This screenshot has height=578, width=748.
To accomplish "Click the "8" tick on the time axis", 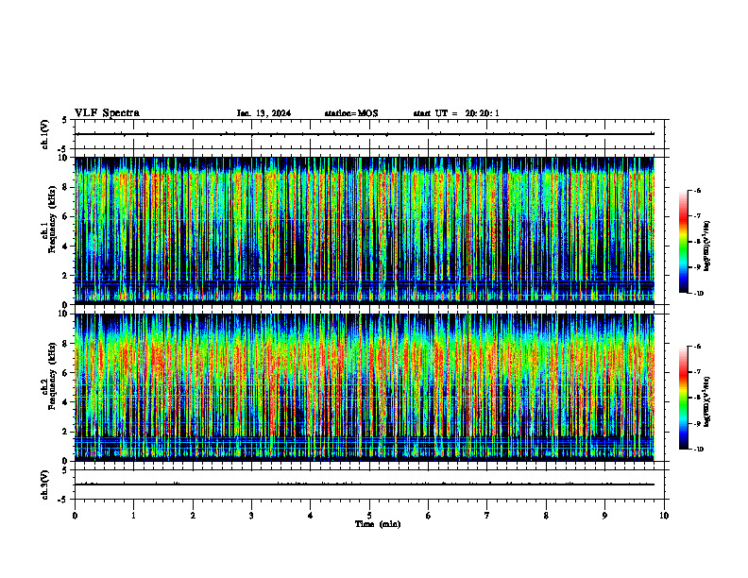I will pos(546,516).
